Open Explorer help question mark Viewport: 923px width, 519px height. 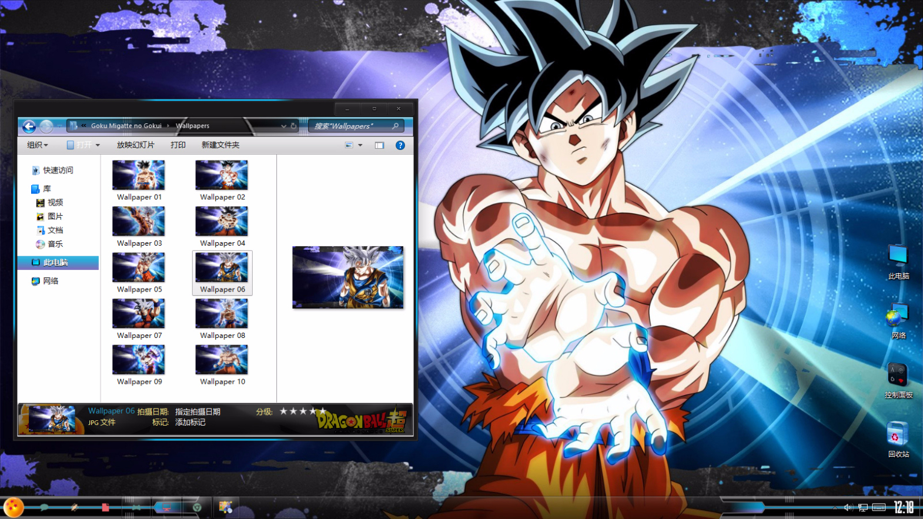400,145
